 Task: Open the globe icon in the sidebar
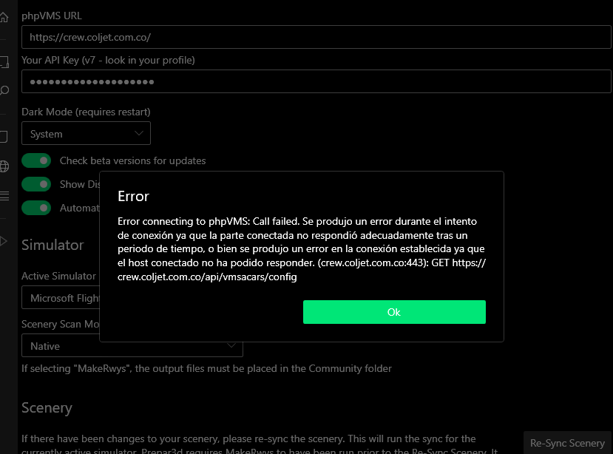pyautogui.click(x=4, y=166)
